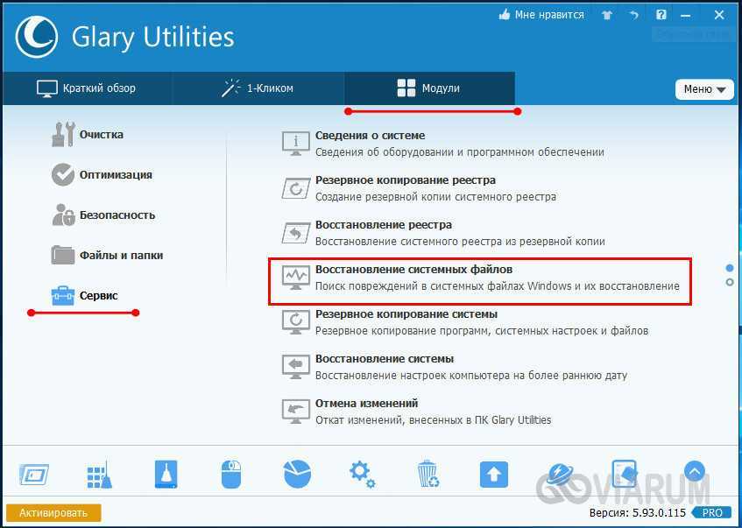Screen dimensions: 742x528
Task: Click the double gears icon in bottom toolbar
Action: [362, 475]
